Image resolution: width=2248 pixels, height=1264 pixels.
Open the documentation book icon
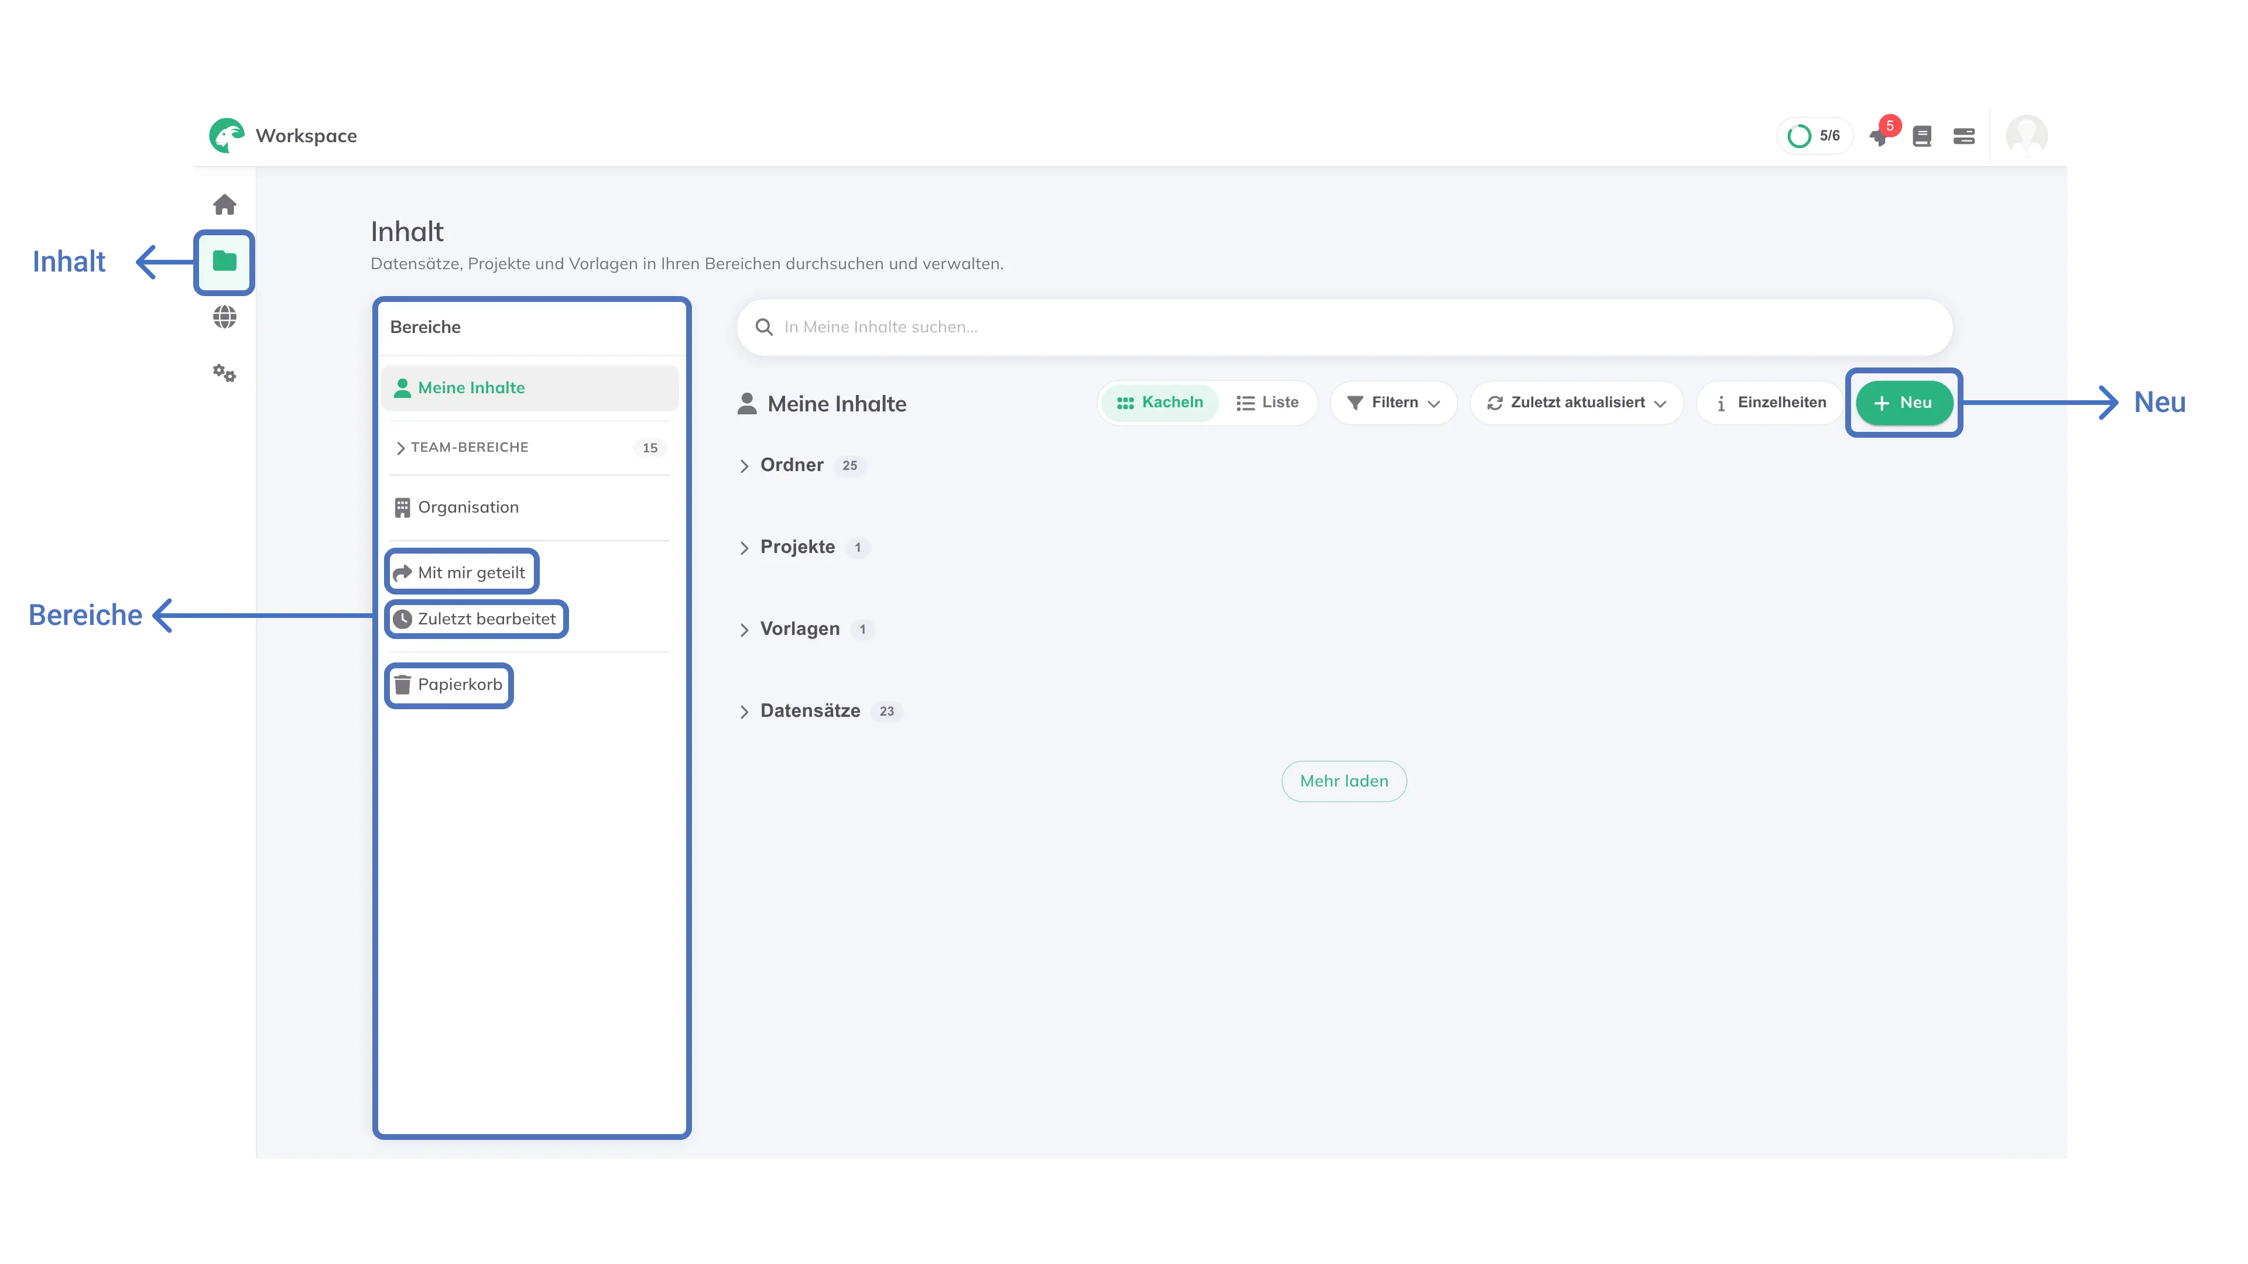[1921, 136]
